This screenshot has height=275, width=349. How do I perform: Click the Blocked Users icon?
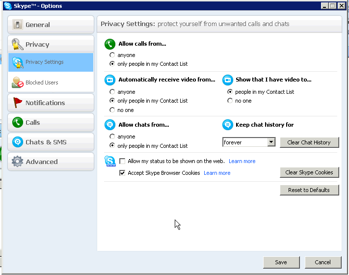(x=18, y=82)
